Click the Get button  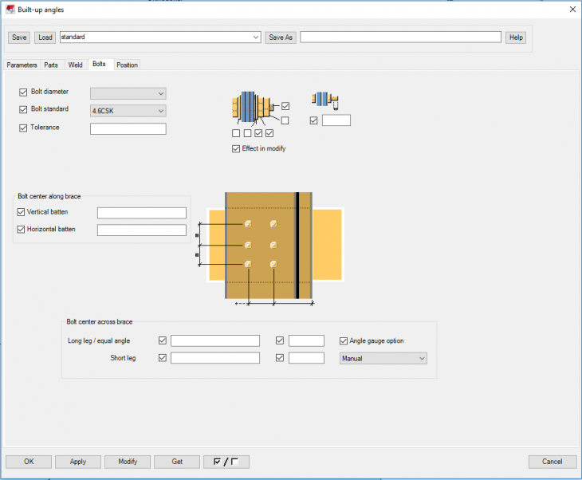pyautogui.click(x=177, y=462)
